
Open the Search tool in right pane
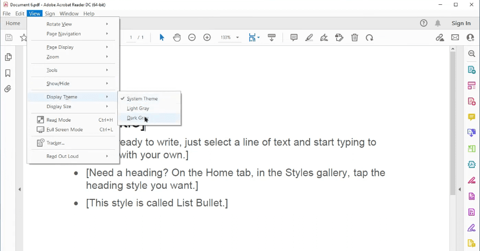tap(472, 54)
